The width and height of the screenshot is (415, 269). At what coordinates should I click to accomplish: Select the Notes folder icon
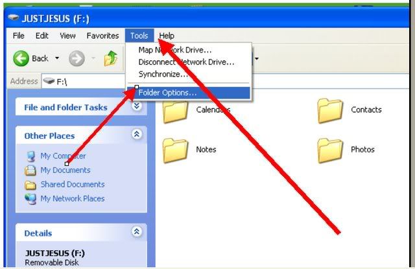point(175,150)
